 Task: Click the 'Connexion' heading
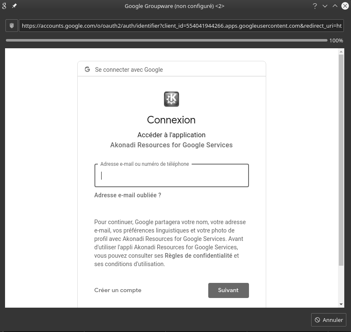171,120
